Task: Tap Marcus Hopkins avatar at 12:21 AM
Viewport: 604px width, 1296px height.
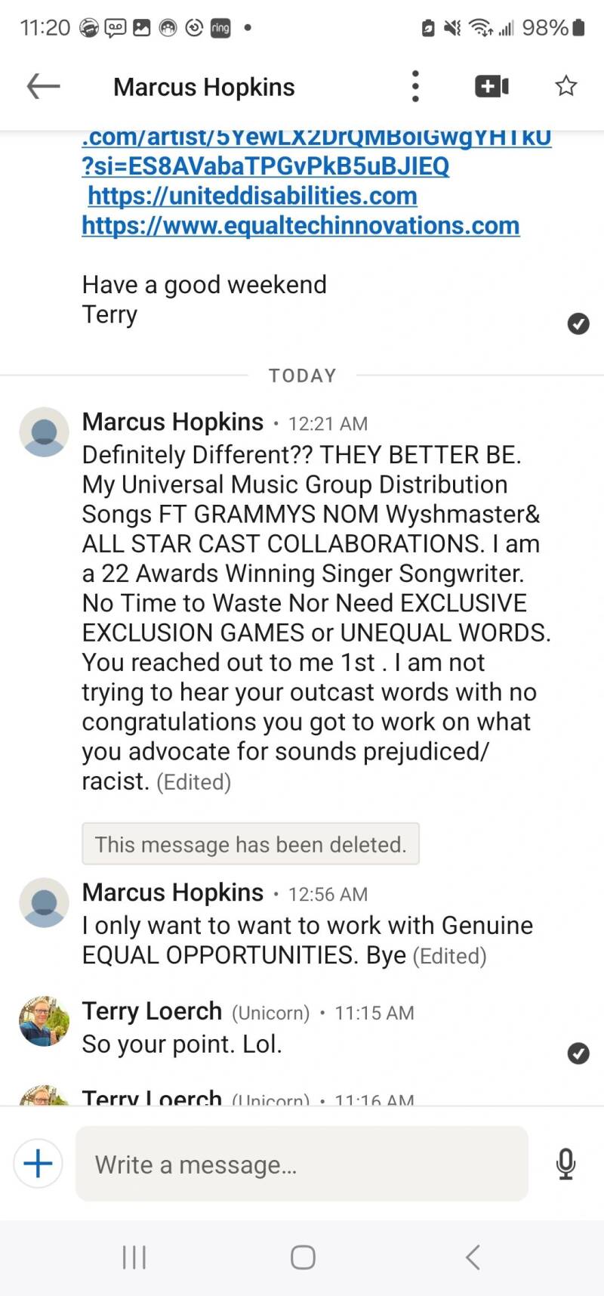Action: pos(44,432)
